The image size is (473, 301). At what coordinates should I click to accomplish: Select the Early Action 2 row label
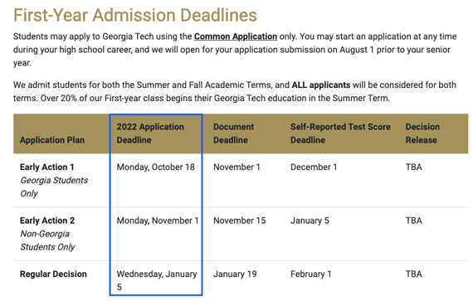pos(47,221)
